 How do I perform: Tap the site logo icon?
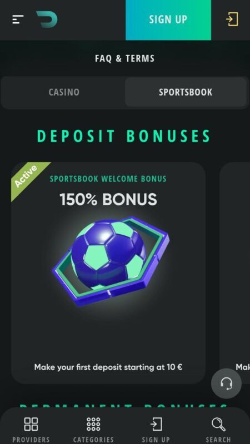(x=47, y=19)
